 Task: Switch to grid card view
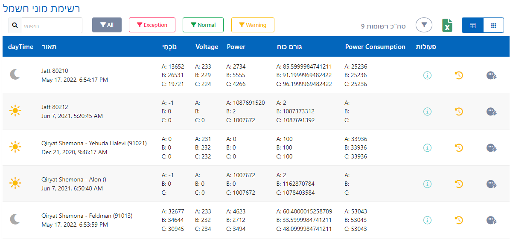click(x=493, y=25)
